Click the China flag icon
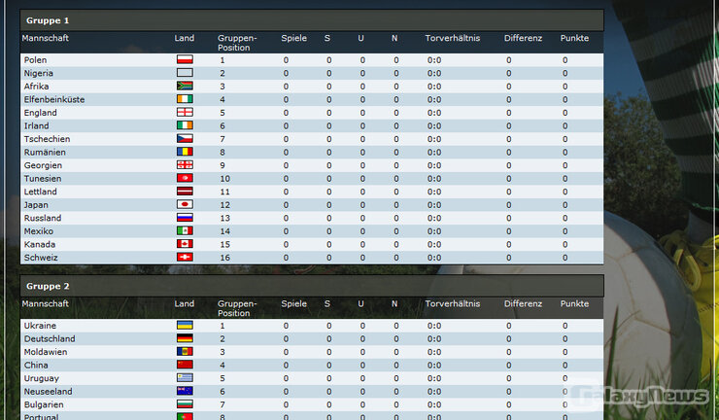The width and height of the screenshot is (719, 420). 184,365
